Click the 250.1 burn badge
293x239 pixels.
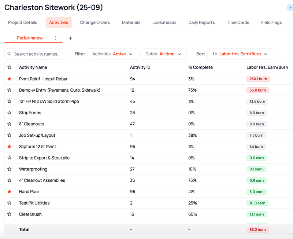point(258,79)
